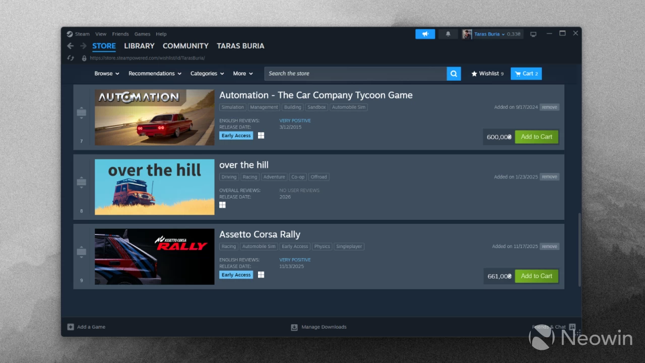Open Assetto Corsa Rally thumbnail
Screen dimensions: 645x363
coord(155,257)
